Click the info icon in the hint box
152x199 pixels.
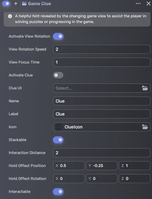coord(10,16)
